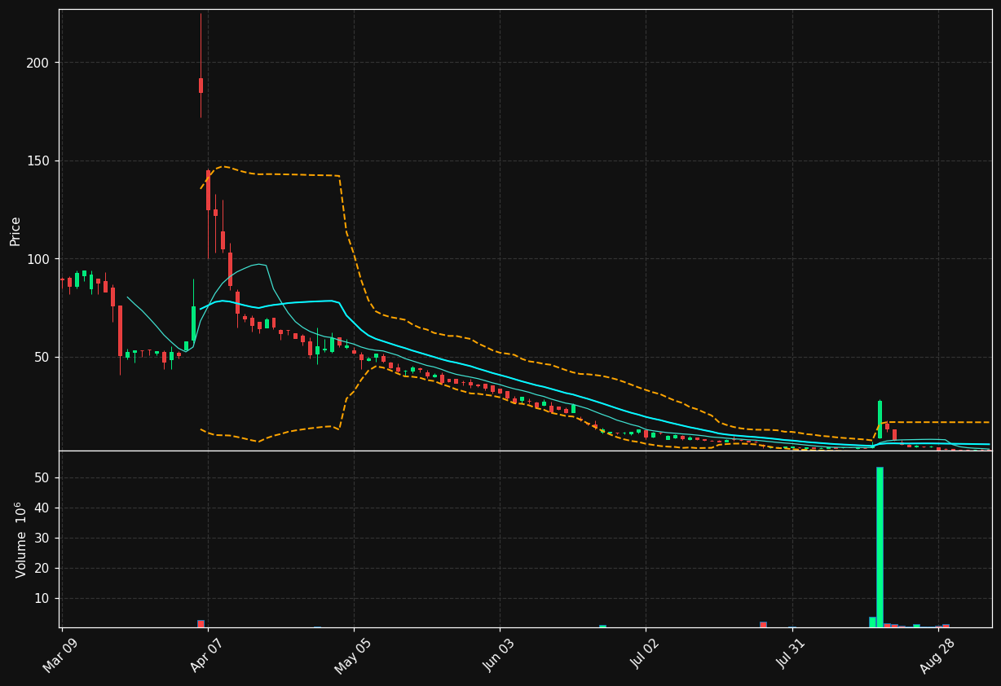Screen dimensions: 1001x686
Task: Click the 40 volume axis label
Action: (x=42, y=508)
